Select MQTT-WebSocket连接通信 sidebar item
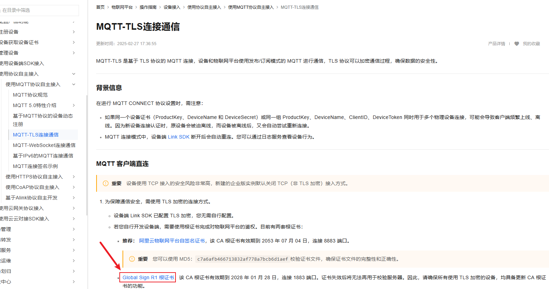Image resolution: width=549 pixels, height=289 pixels. 44,145
